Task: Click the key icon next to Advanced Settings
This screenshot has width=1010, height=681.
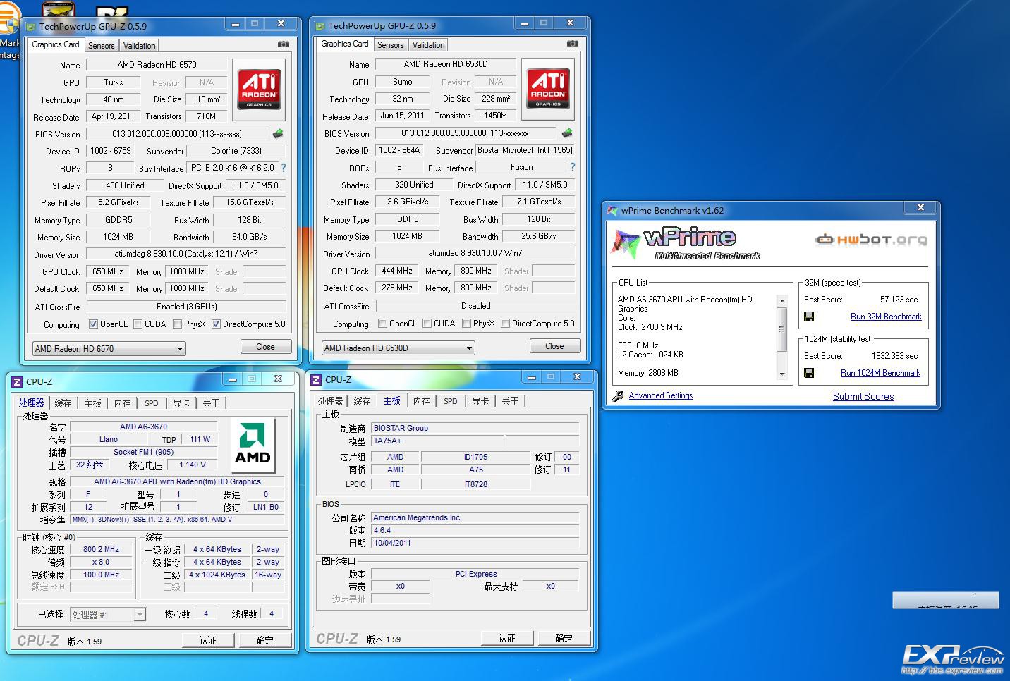Action: 619,395
